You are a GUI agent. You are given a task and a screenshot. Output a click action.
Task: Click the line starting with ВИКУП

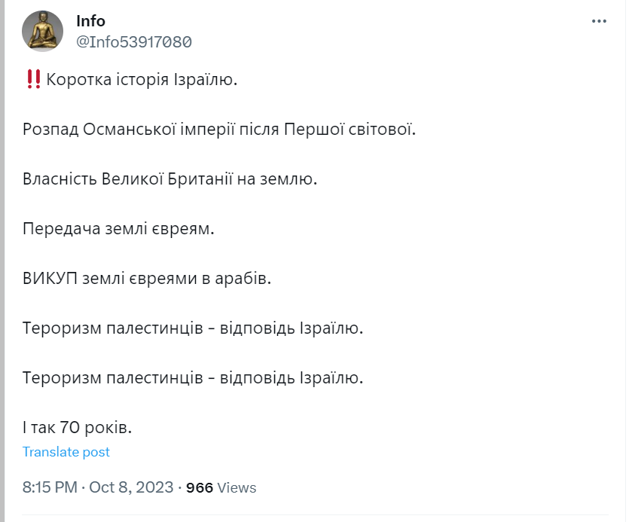pyautogui.click(x=147, y=279)
